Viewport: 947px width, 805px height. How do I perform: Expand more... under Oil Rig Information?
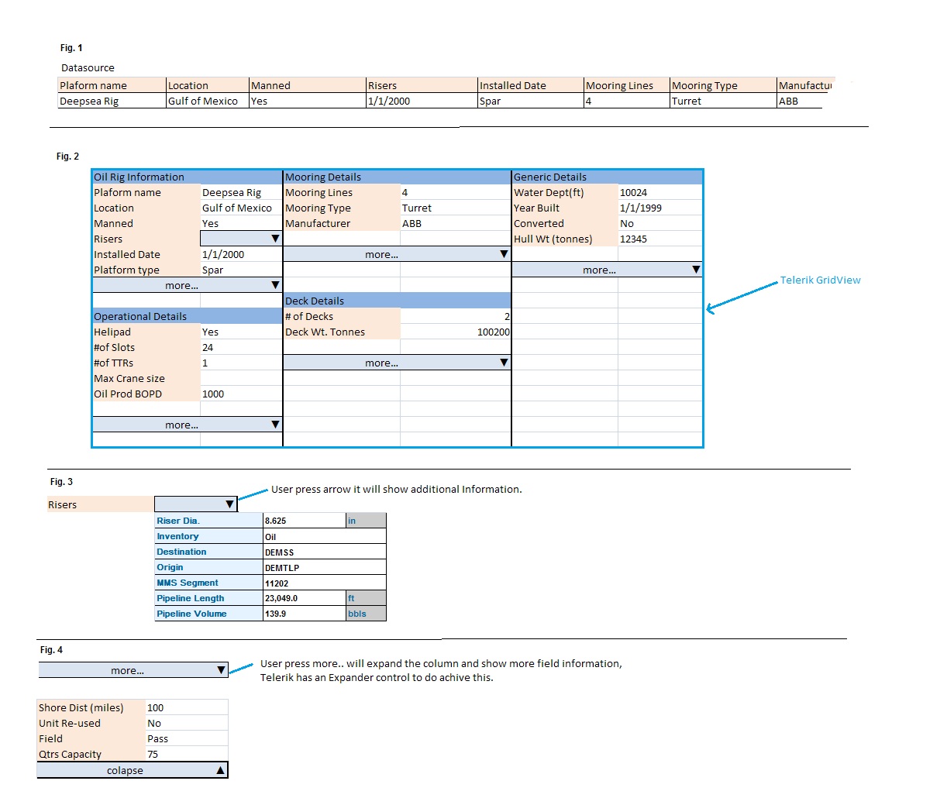tap(187, 285)
